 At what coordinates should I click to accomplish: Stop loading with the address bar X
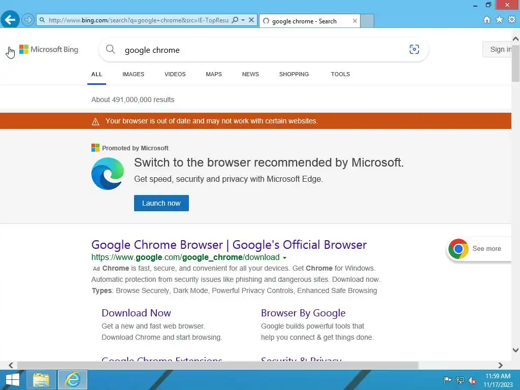pos(251,20)
